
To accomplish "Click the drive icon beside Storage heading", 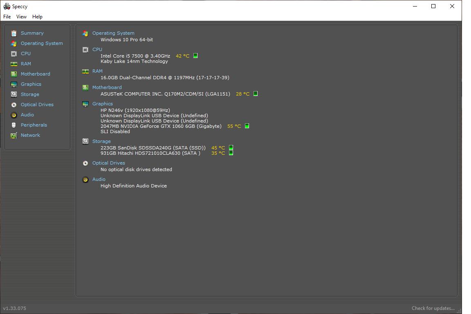I will tap(85, 142).
